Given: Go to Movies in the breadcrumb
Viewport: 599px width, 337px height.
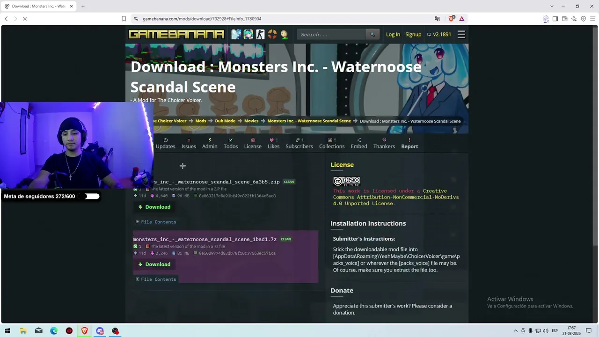Looking at the screenshot, I should [x=251, y=121].
